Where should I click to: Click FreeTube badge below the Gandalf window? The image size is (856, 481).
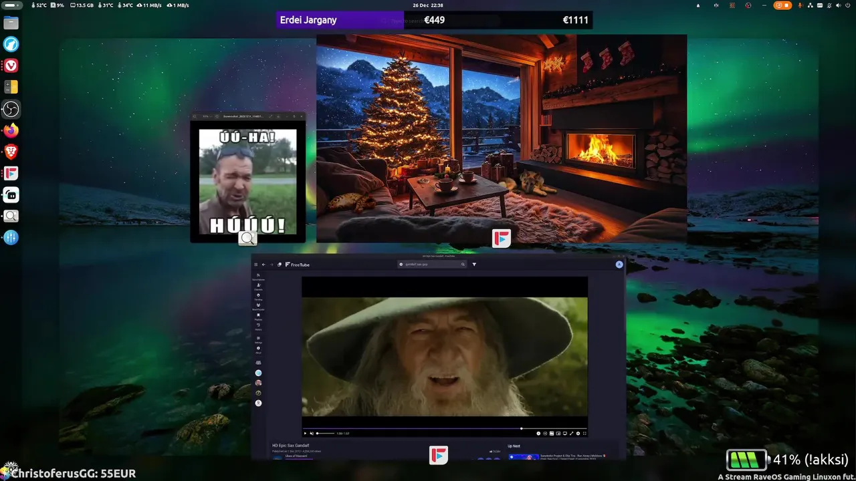pos(439,455)
